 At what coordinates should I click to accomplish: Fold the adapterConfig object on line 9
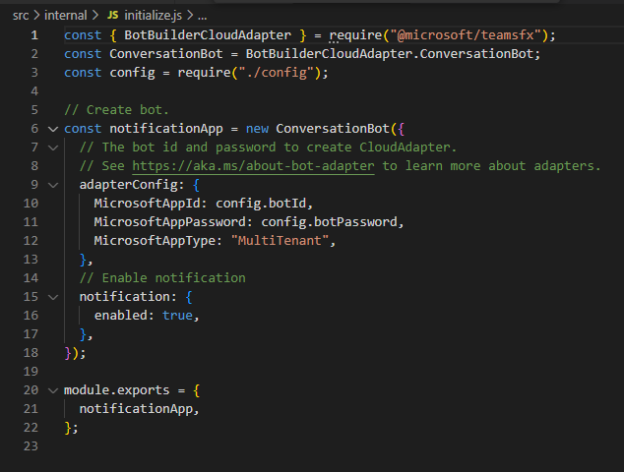tap(53, 185)
